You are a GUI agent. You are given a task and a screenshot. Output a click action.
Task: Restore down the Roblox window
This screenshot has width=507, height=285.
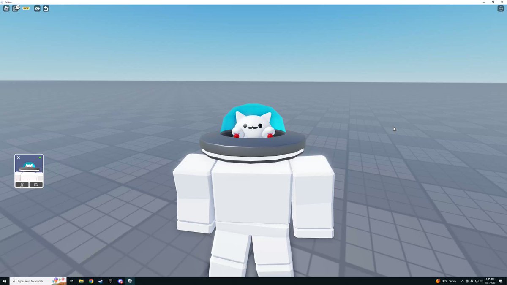pyautogui.click(x=493, y=2)
